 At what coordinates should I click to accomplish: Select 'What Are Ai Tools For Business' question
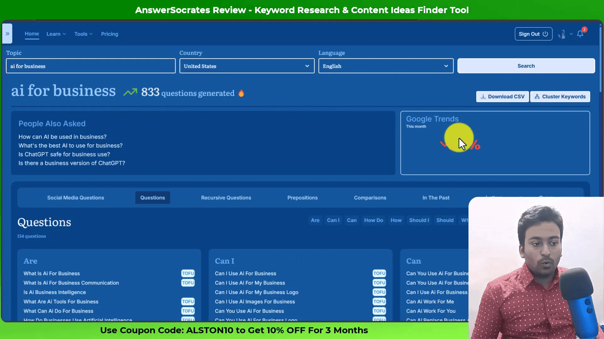(61, 302)
